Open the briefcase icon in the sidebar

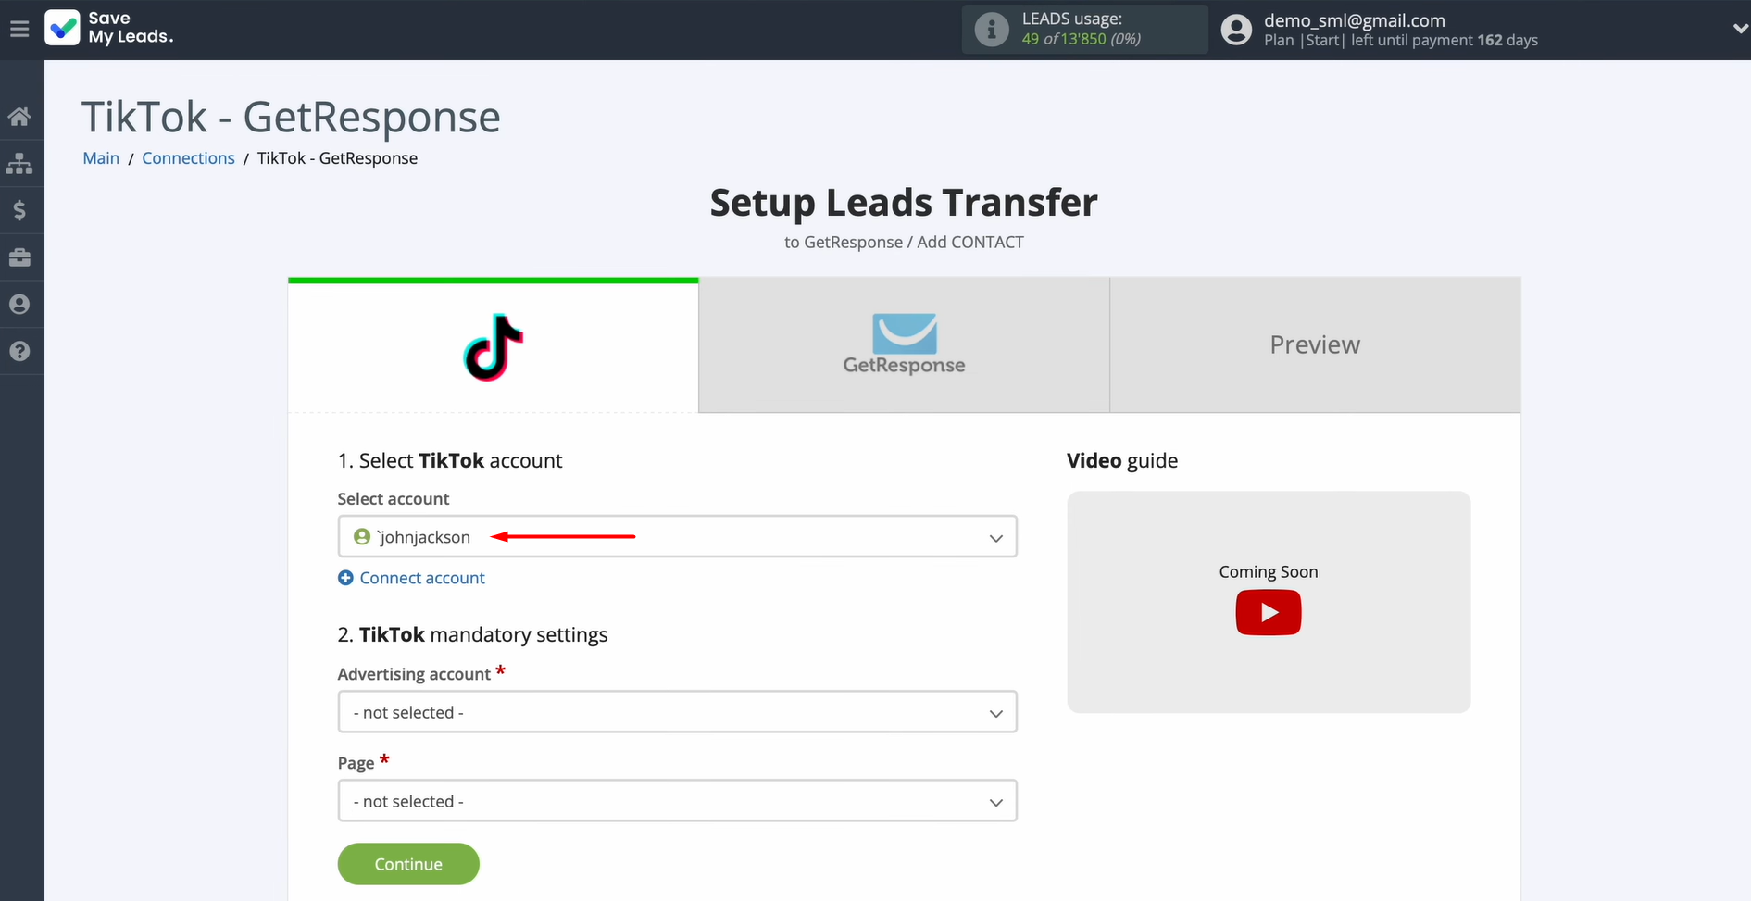[x=20, y=257]
